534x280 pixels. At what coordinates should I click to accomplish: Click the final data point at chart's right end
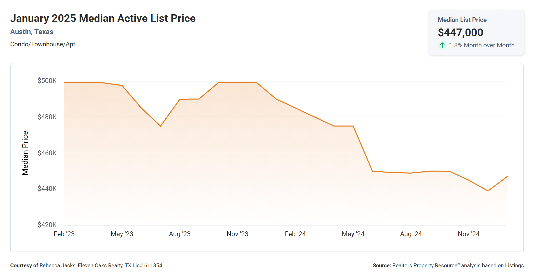pos(507,177)
